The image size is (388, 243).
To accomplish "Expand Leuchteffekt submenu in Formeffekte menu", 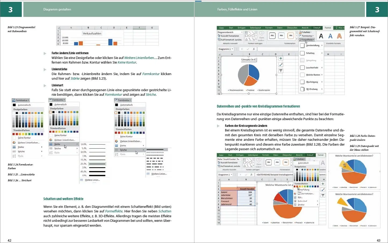I will point(311,68).
